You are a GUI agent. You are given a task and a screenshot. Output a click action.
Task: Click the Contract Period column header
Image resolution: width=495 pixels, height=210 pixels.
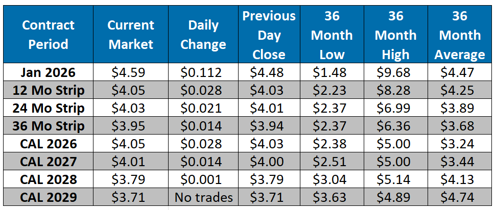point(49,35)
